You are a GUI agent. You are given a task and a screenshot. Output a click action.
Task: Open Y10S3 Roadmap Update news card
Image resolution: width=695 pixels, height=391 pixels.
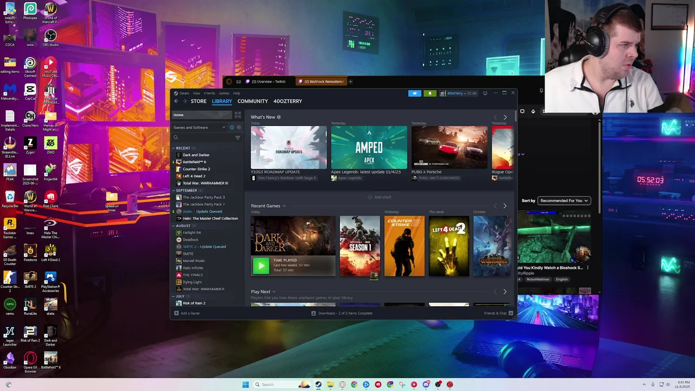289,147
